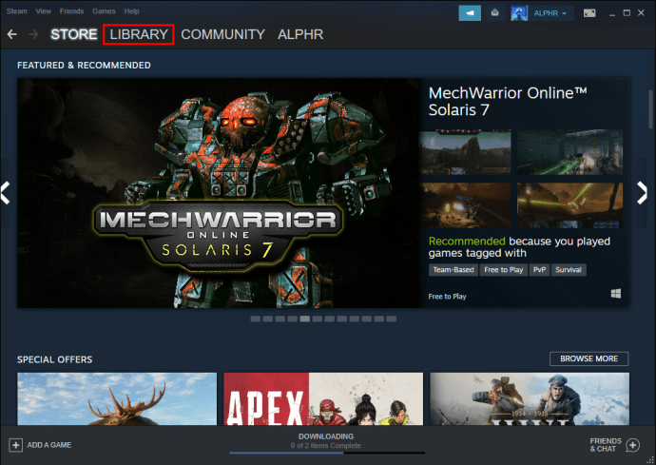Image resolution: width=656 pixels, height=465 pixels.
Task: View the bottom-right MechWarrior screenshot thumbnail
Action: (569, 205)
